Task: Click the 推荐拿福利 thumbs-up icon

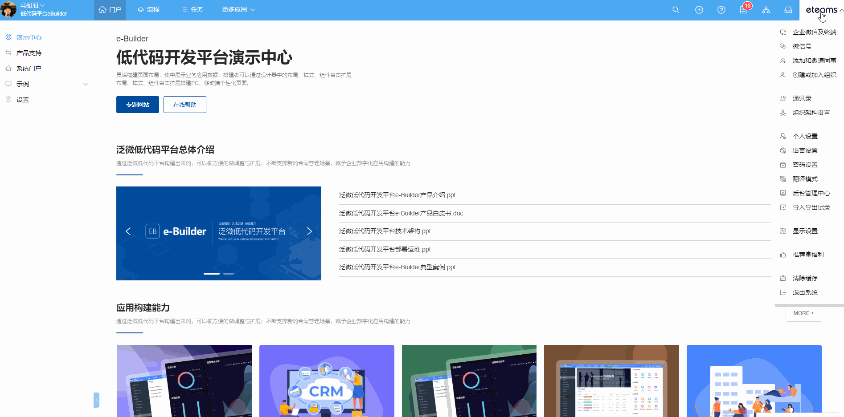Action: tap(783, 255)
